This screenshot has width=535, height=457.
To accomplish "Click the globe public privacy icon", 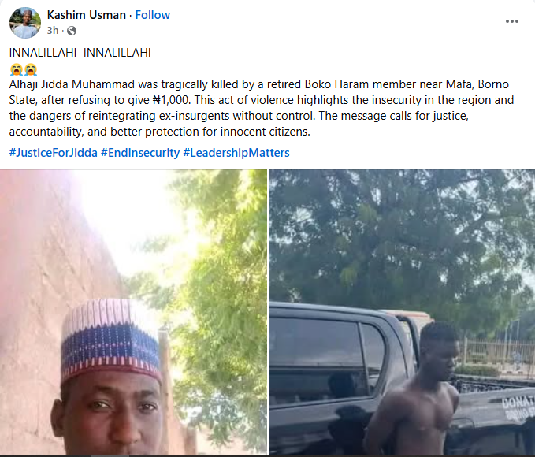I will (x=72, y=31).
